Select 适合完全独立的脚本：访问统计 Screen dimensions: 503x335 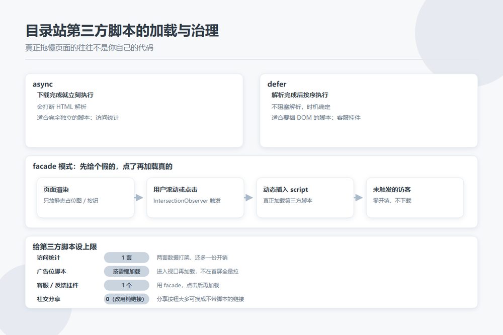77,118
